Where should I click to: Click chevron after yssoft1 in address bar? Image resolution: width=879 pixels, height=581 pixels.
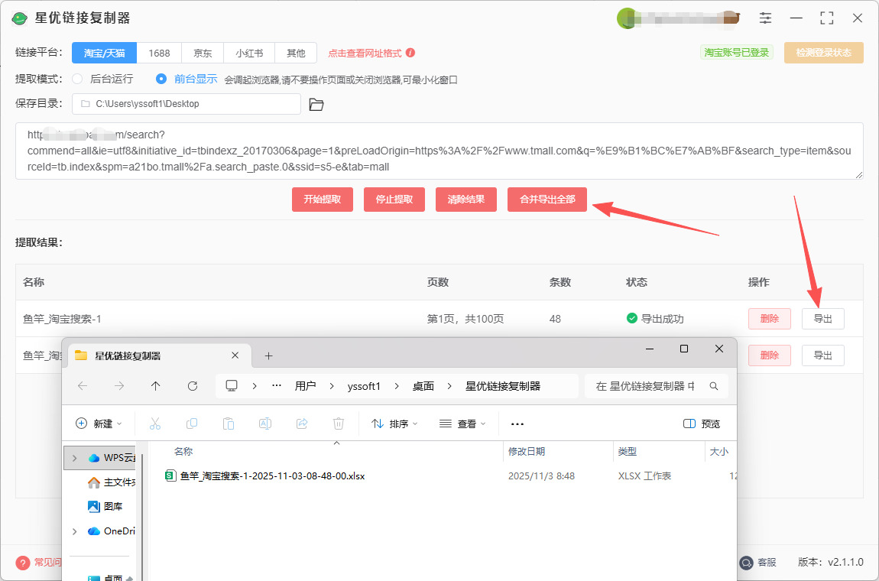click(397, 386)
